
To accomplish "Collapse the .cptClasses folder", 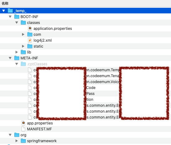I will click(x=17, y=64).
